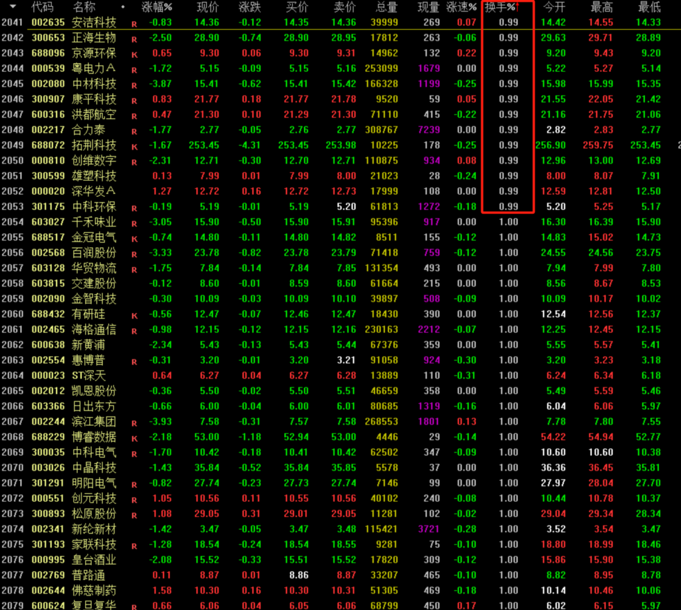Click the R marker on 家联科技 row
Screen dimensions: 681x610
pyautogui.click(x=134, y=546)
